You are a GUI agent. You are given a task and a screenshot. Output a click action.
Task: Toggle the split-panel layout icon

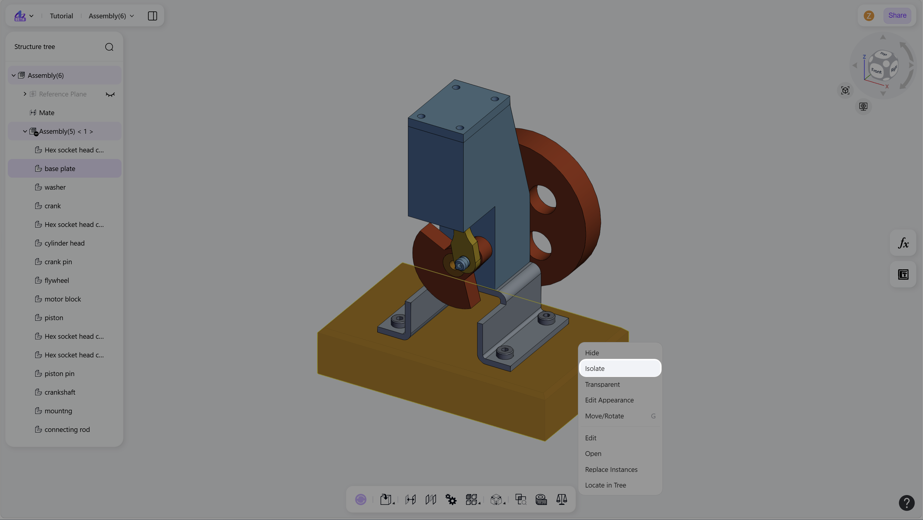point(152,16)
